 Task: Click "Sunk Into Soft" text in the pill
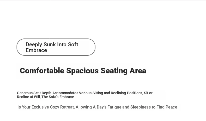point(61,44)
